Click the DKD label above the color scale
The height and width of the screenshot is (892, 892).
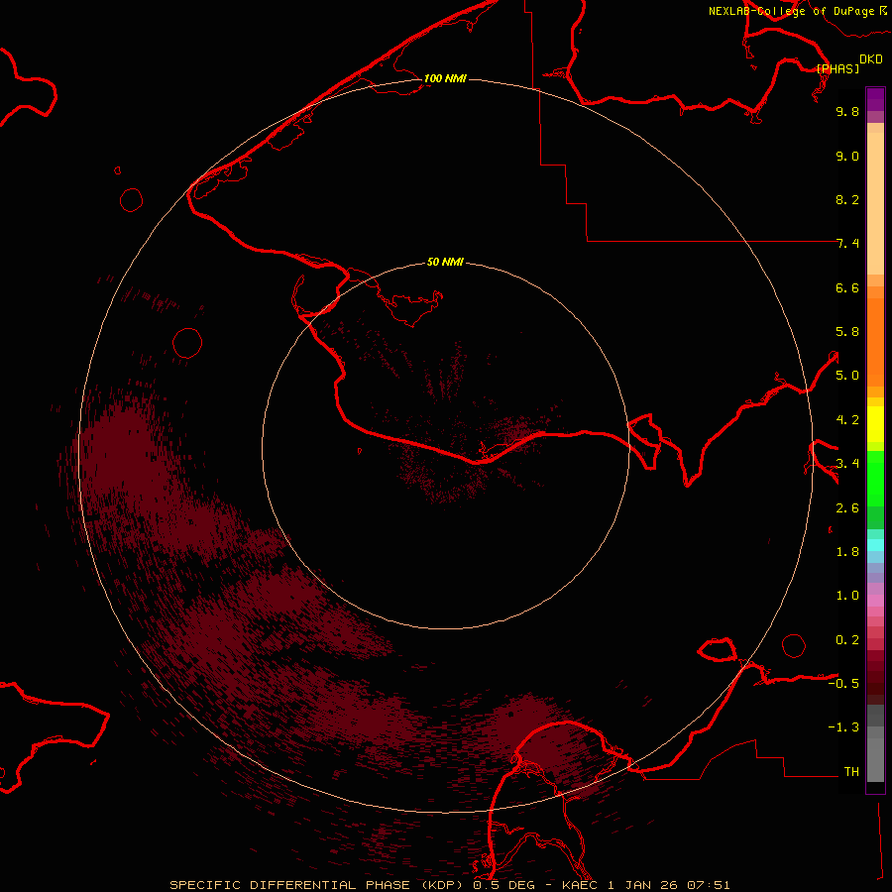(x=871, y=59)
